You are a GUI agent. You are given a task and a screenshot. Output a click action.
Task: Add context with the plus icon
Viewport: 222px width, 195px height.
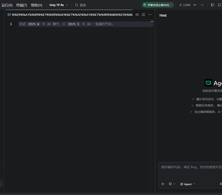coord(163,184)
